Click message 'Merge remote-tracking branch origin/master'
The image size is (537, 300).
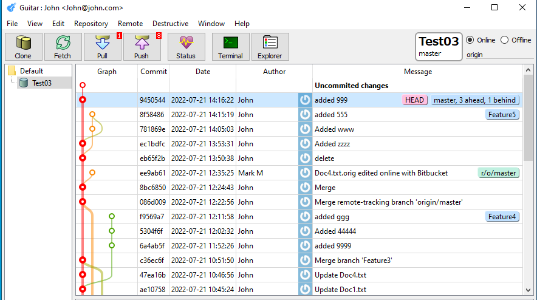click(389, 202)
